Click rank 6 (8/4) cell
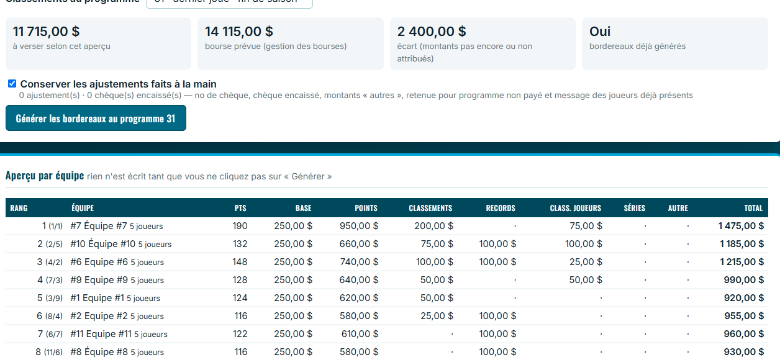 (50, 316)
